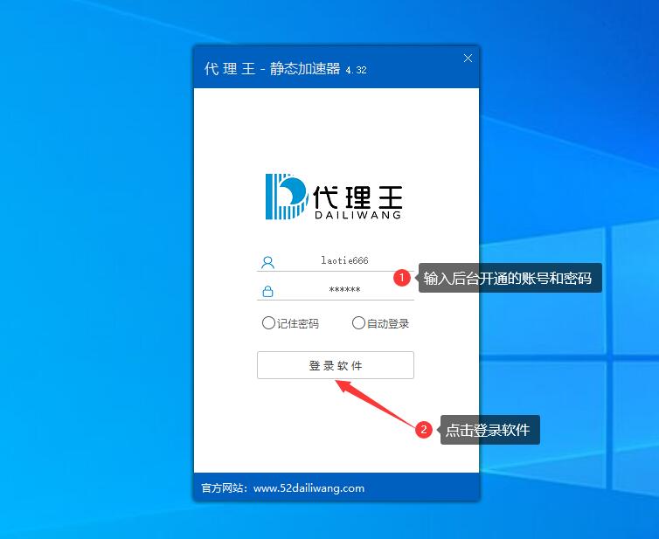Click the 登录软件 login button
Screen dimensions: 659x539
tap(336, 365)
